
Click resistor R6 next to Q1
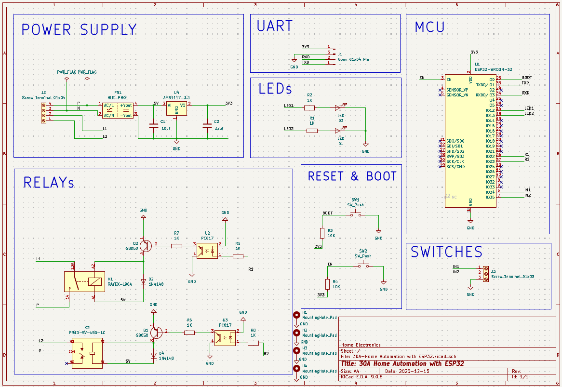[189, 333]
